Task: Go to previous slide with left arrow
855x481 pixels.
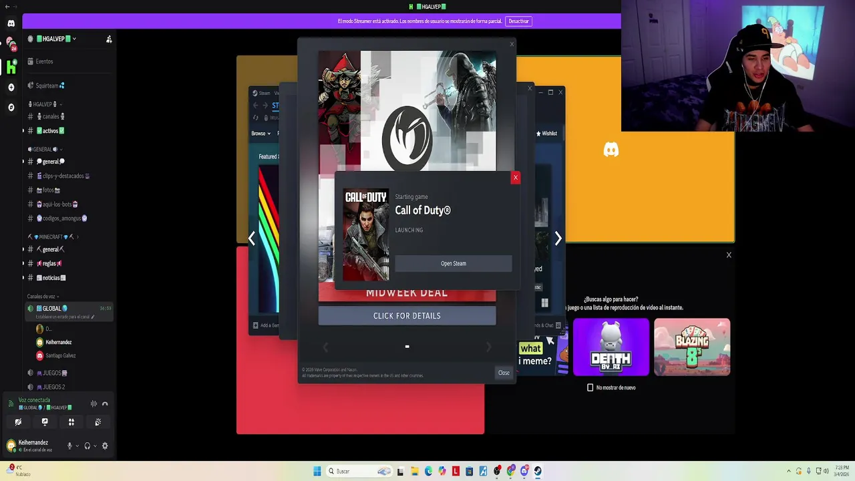Action: 252,238
